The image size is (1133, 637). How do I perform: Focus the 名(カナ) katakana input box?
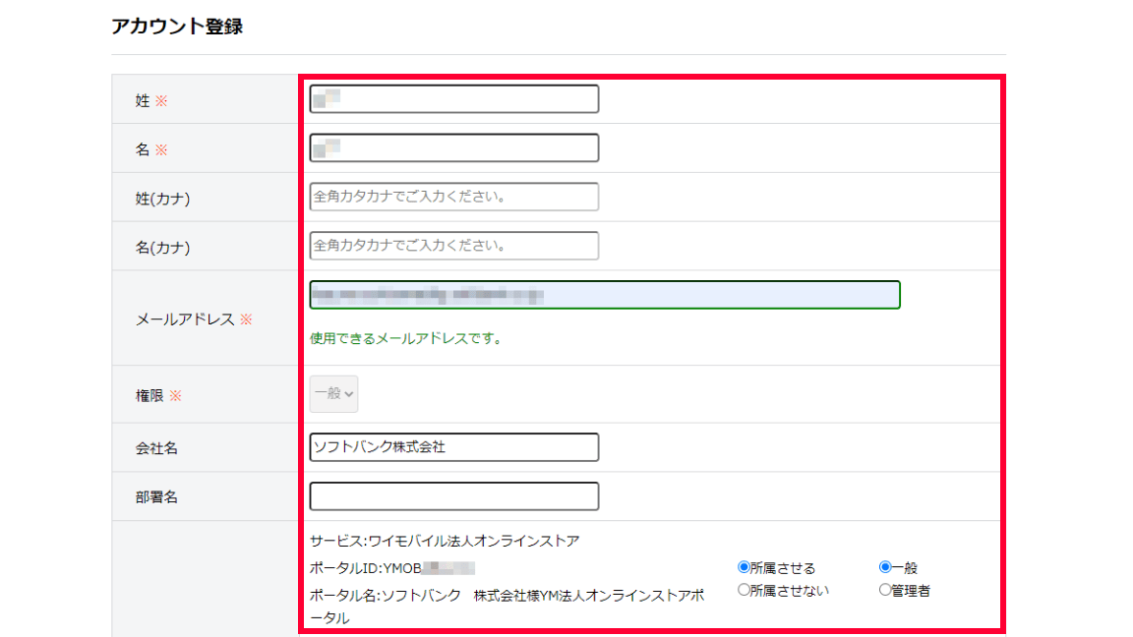coord(453,246)
